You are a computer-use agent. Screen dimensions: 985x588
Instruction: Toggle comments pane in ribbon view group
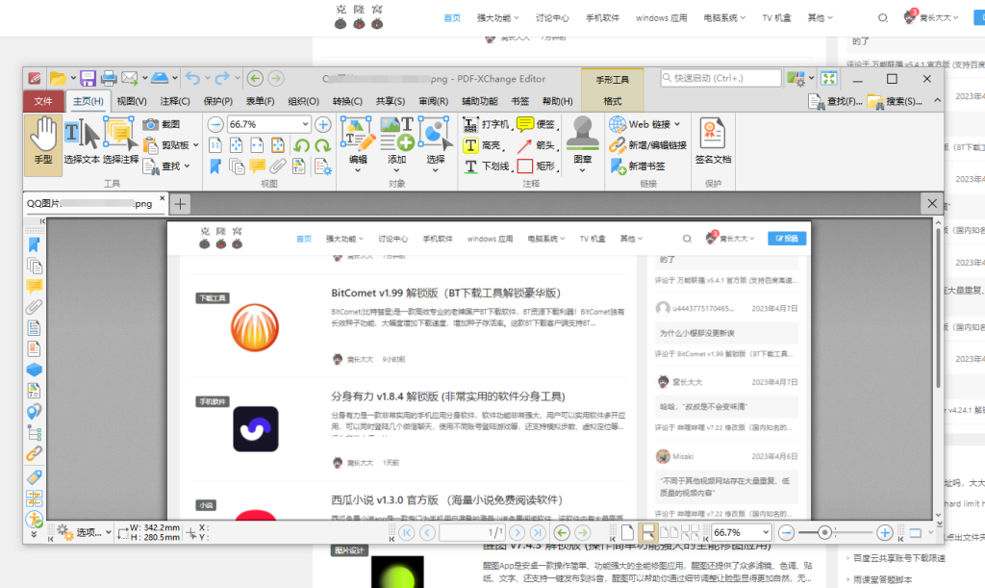257,166
